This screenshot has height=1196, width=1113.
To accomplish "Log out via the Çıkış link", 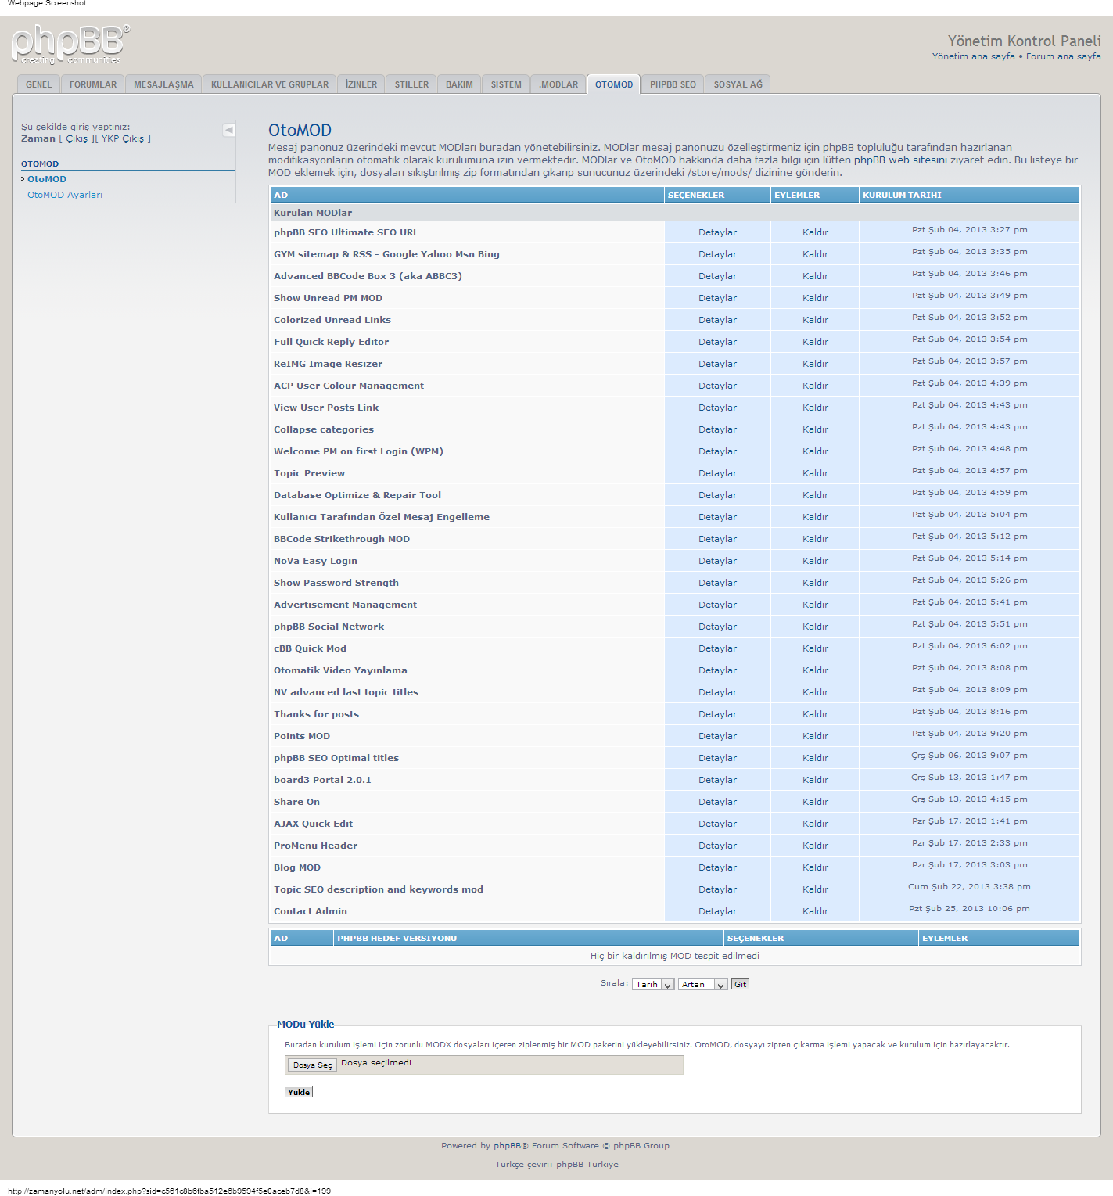I will click(x=77, y=138).
